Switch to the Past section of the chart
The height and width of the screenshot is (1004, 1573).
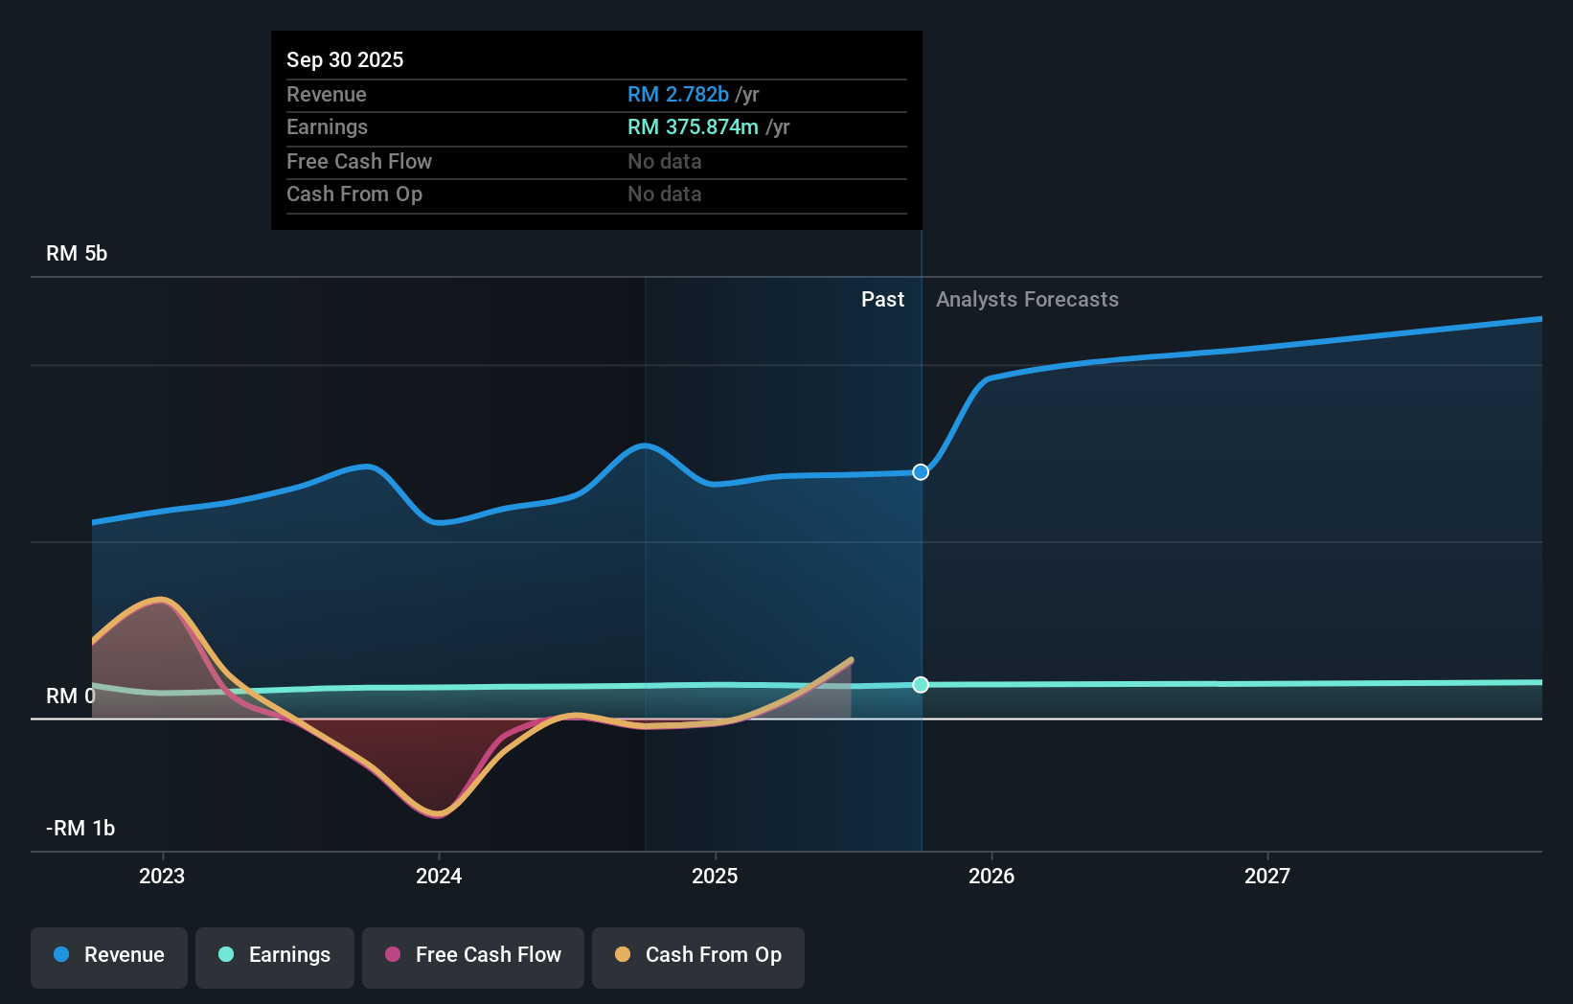(x=882, y=299)
